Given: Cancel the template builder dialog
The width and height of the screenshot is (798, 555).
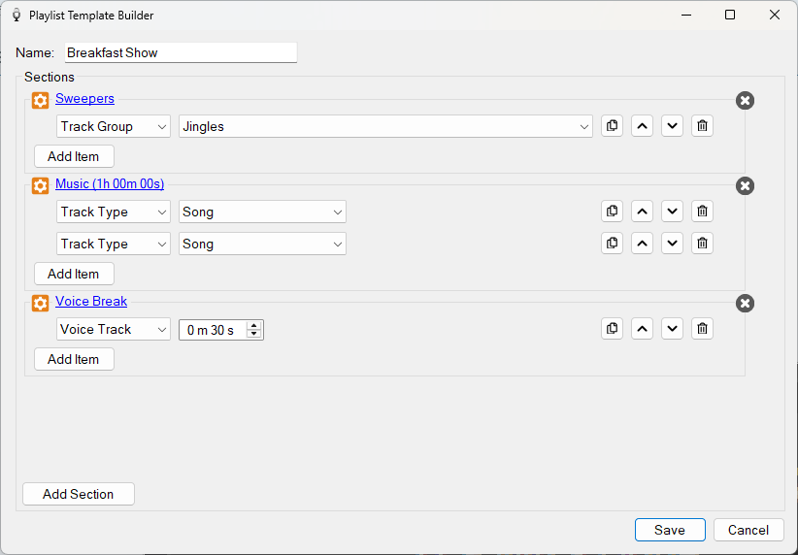Looking at the screenshot, I should click(748, 530).
